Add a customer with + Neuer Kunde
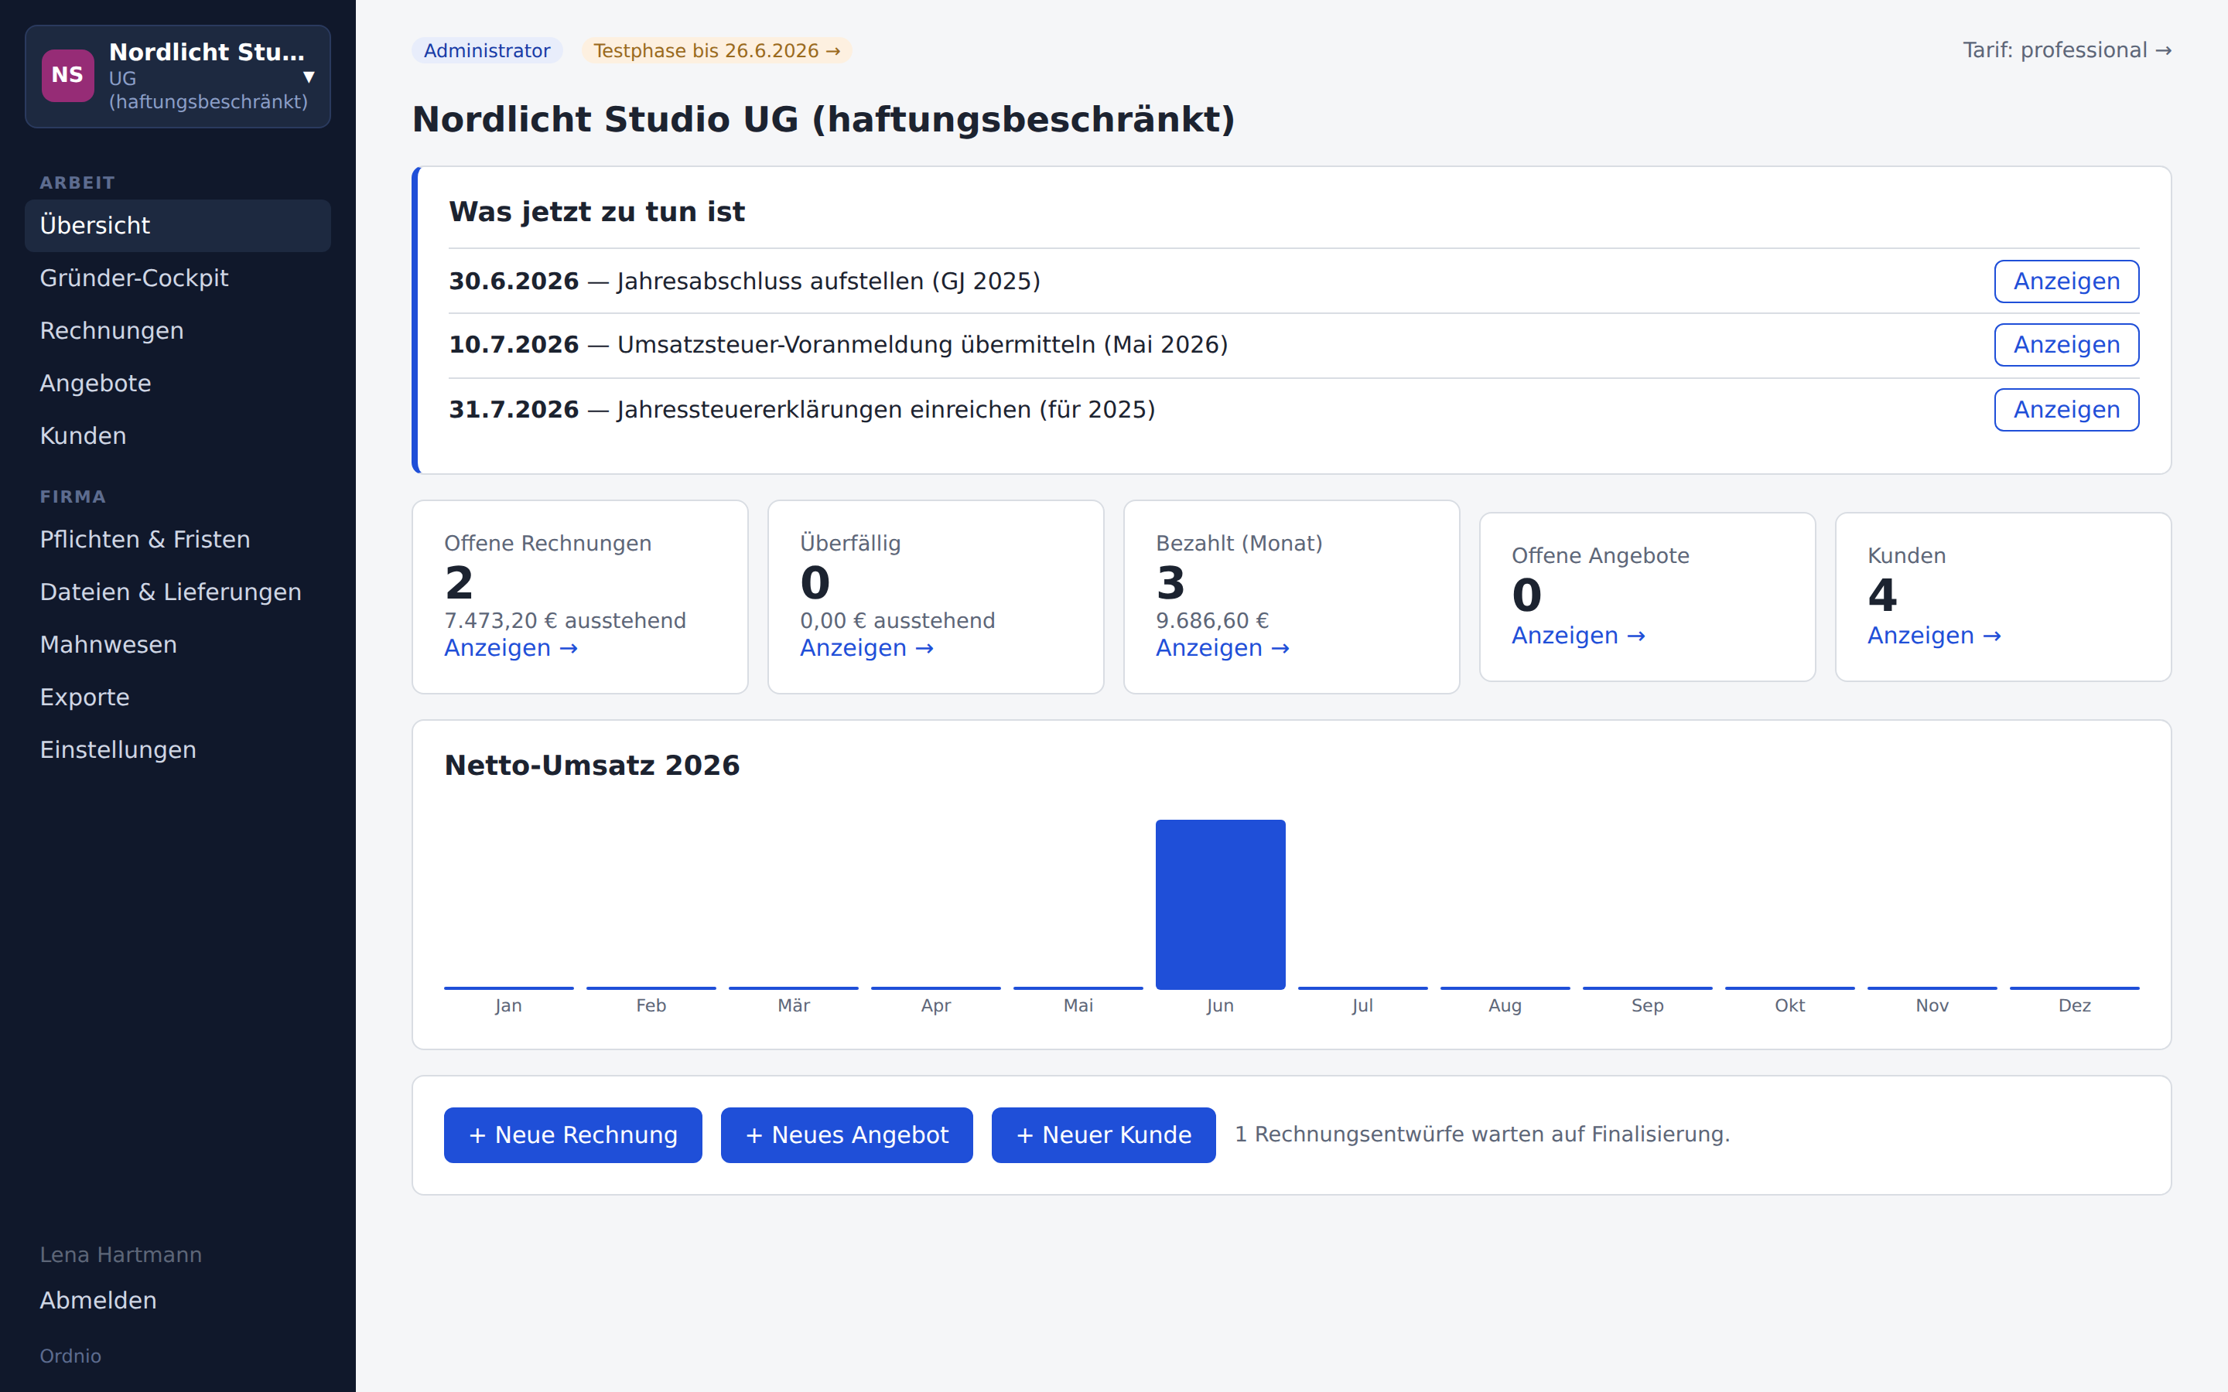The image size is (2228, 1392). pos(1103,1135)
